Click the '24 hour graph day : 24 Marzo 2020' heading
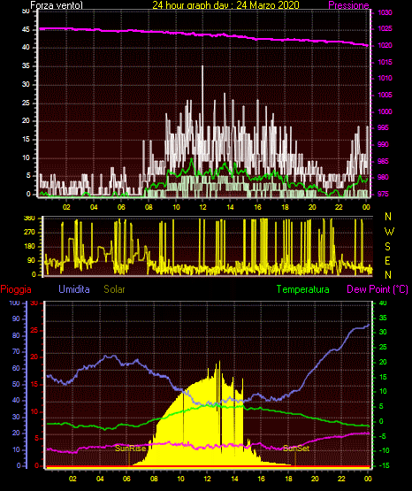The width and height of the screenshot is (412, 491). click(225, 5)
